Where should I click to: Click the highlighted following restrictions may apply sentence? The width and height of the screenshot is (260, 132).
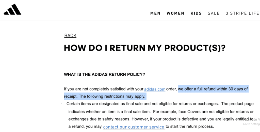point(112,96)
